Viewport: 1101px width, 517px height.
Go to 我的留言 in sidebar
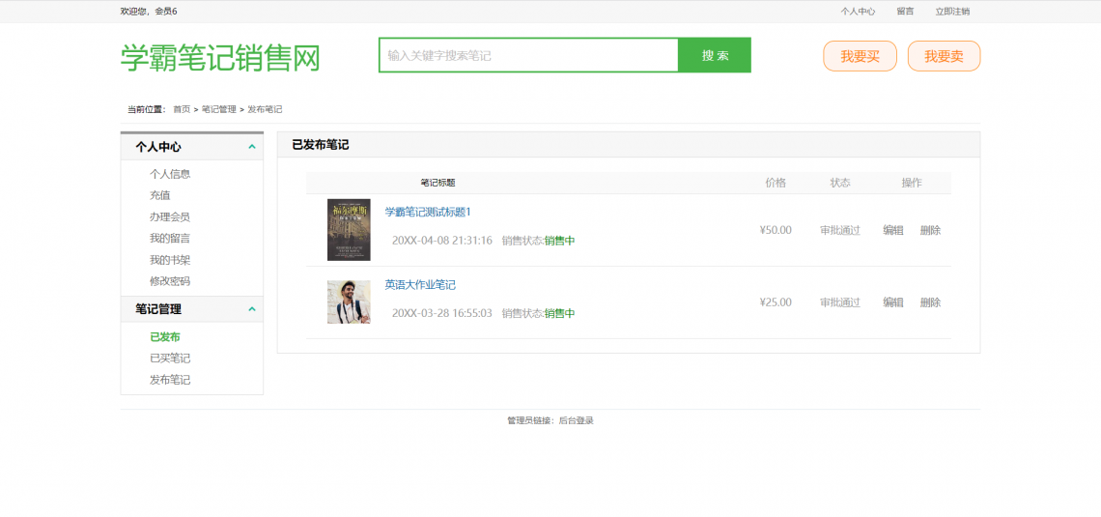click(x=170, y=238)
